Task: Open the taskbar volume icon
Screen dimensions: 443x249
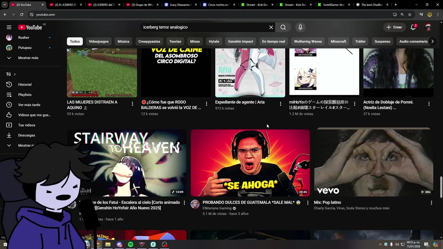Action: point(397,245)
